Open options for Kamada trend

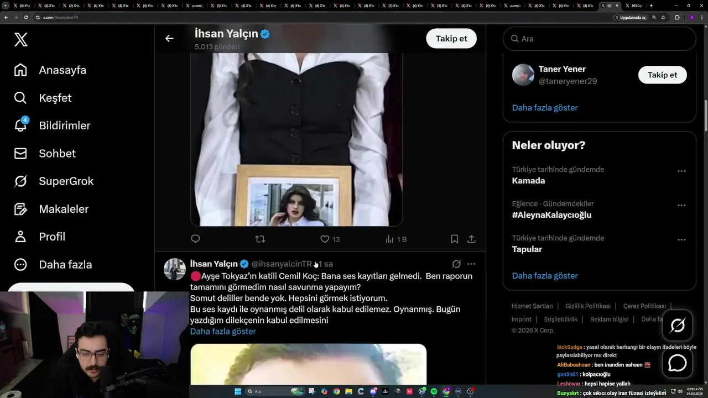681,171
